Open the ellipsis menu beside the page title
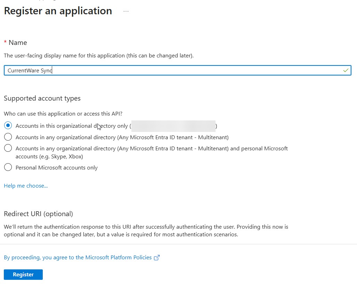This screenshot has width=357, height=284. point(126,11)
